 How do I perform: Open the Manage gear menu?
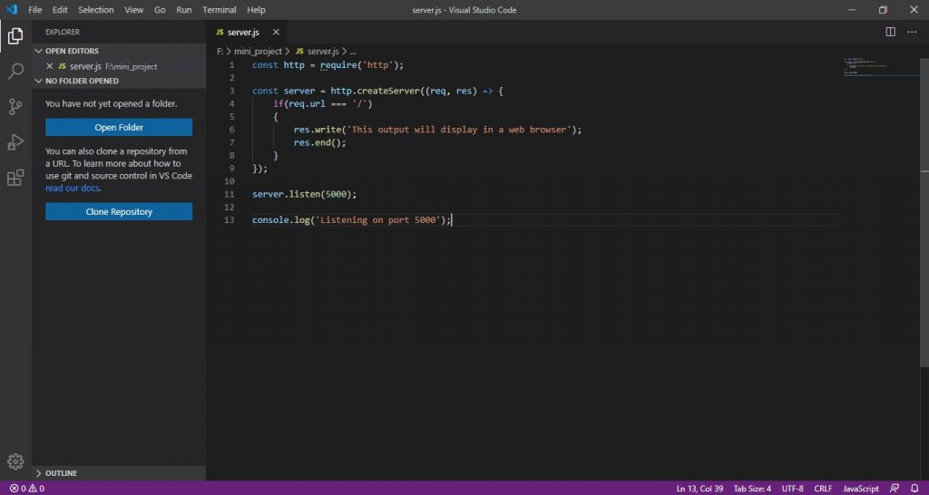pyautogui.click(x=15, y=461)
